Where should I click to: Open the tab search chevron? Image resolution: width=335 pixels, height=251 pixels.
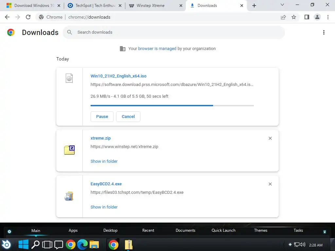pos(282,5)
